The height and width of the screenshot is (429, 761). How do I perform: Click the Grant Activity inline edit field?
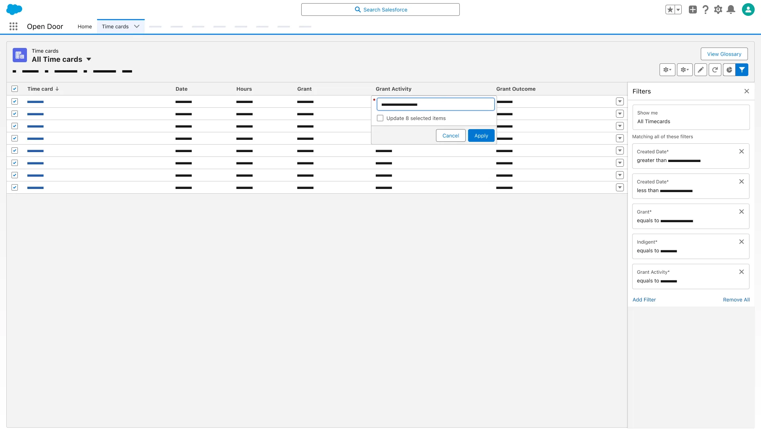(436, 104)
